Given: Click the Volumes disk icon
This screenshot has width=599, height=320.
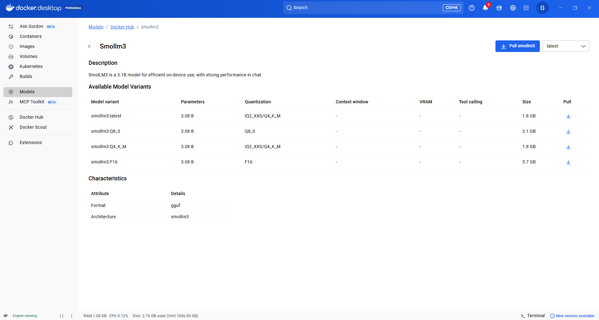Looking at the screenshot, I should tap(11, 57).
